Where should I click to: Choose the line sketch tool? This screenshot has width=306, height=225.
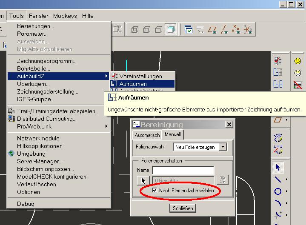point(278,179)
